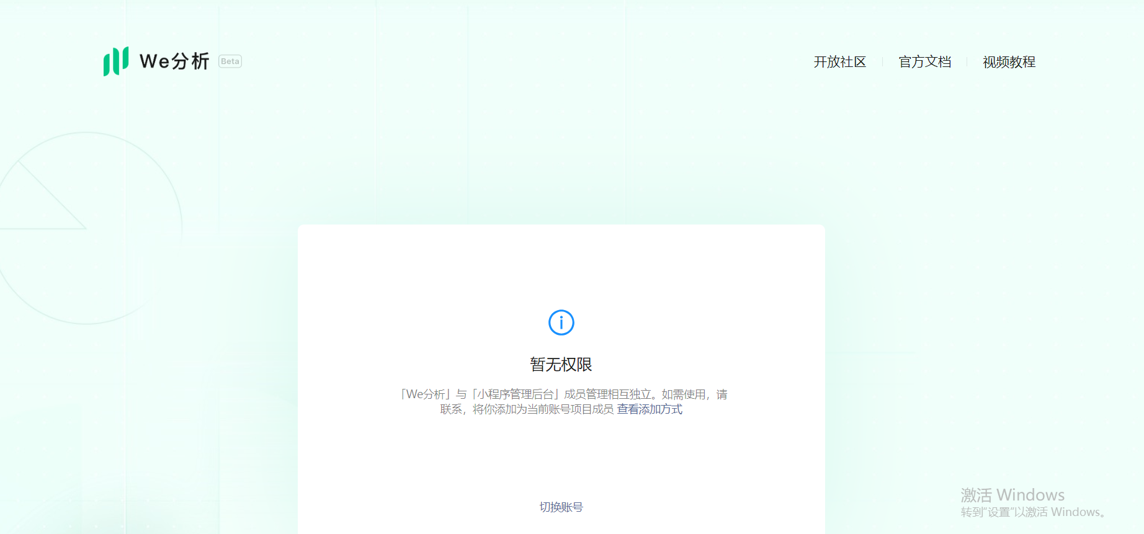Click the 暂无权限 heading

point(561,365)
